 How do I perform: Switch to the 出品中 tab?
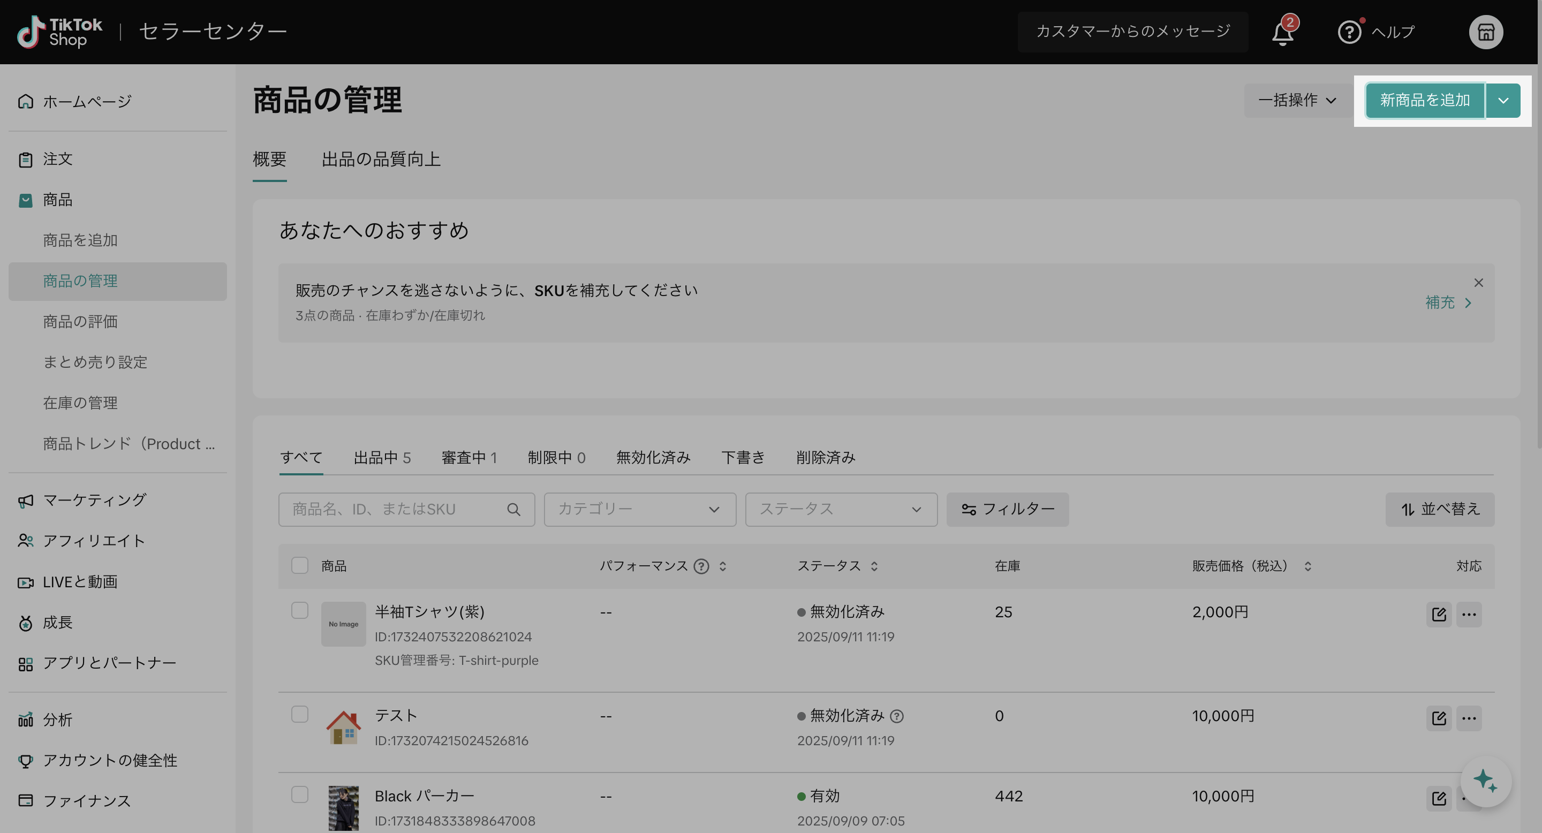[x=382, y=458]
